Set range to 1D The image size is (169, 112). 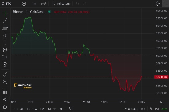pyautogui.click(x=29, y=109)
